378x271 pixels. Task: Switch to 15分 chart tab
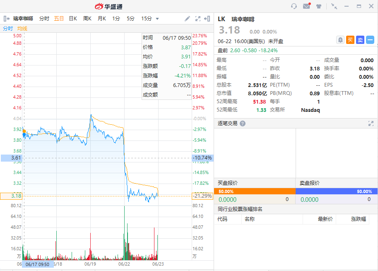[147, 19]
